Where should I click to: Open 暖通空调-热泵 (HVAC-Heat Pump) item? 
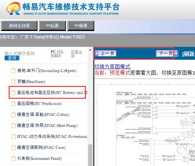pyautogui.click(x=47, y=125)
